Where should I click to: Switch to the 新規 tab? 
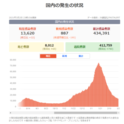(65, 56)
